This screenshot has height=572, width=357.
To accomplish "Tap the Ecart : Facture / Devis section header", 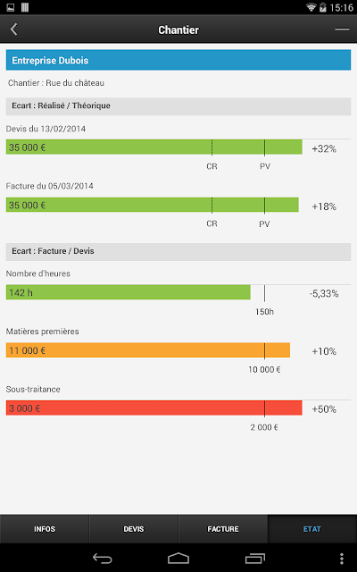I will [x=178, y=252].
